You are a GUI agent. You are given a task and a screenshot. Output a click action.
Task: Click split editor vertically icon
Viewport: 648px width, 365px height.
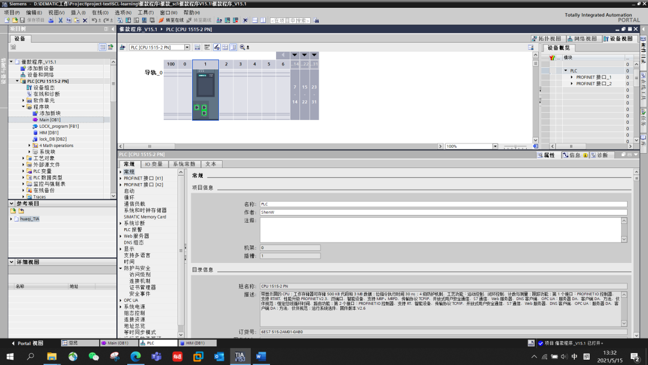(263, 20)
